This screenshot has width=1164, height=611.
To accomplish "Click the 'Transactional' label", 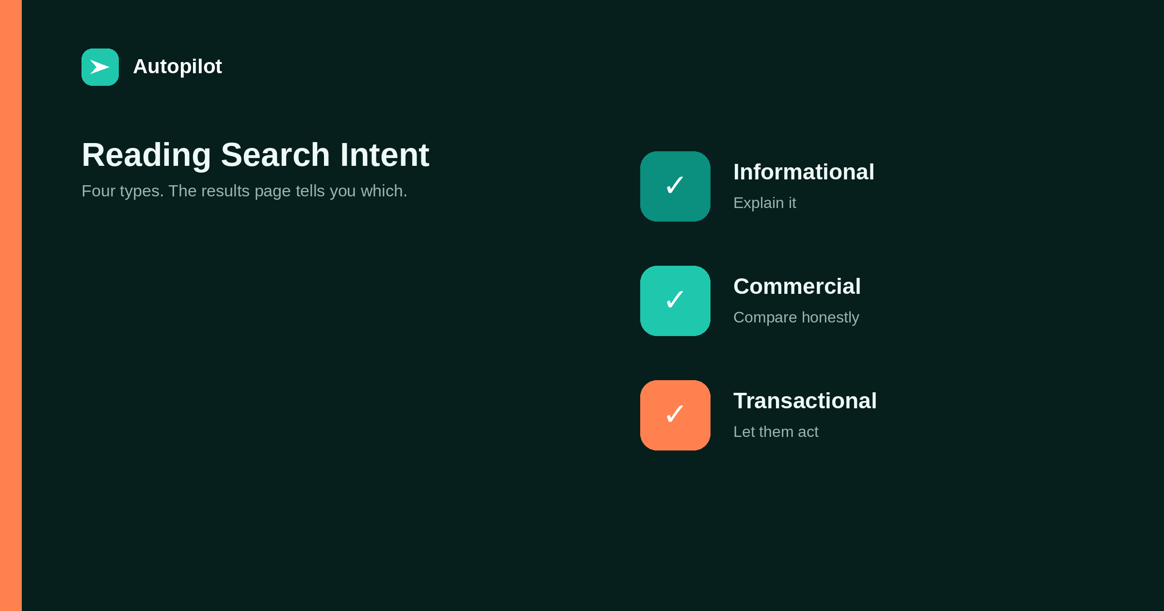I will tap(805, 401).
